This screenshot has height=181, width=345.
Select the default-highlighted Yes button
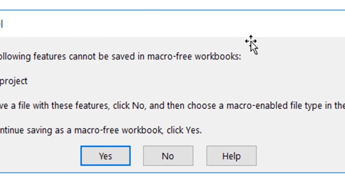click(105, 156)
